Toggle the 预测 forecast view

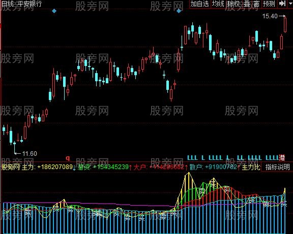click(x=269, y=4)
